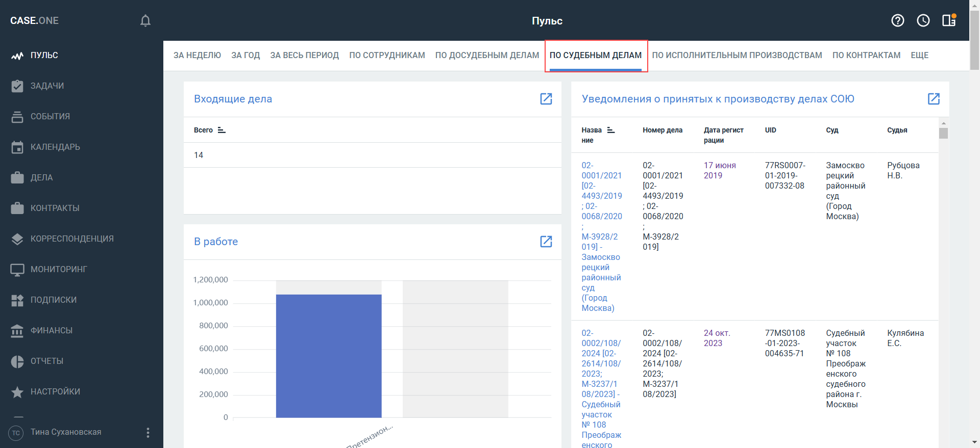Click the События sidebar icon
The height and width of the screenshot is (448, 980).
click(x=17, y=117)
